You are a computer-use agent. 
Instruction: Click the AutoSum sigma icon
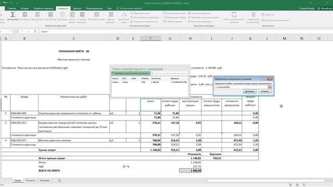12,15
